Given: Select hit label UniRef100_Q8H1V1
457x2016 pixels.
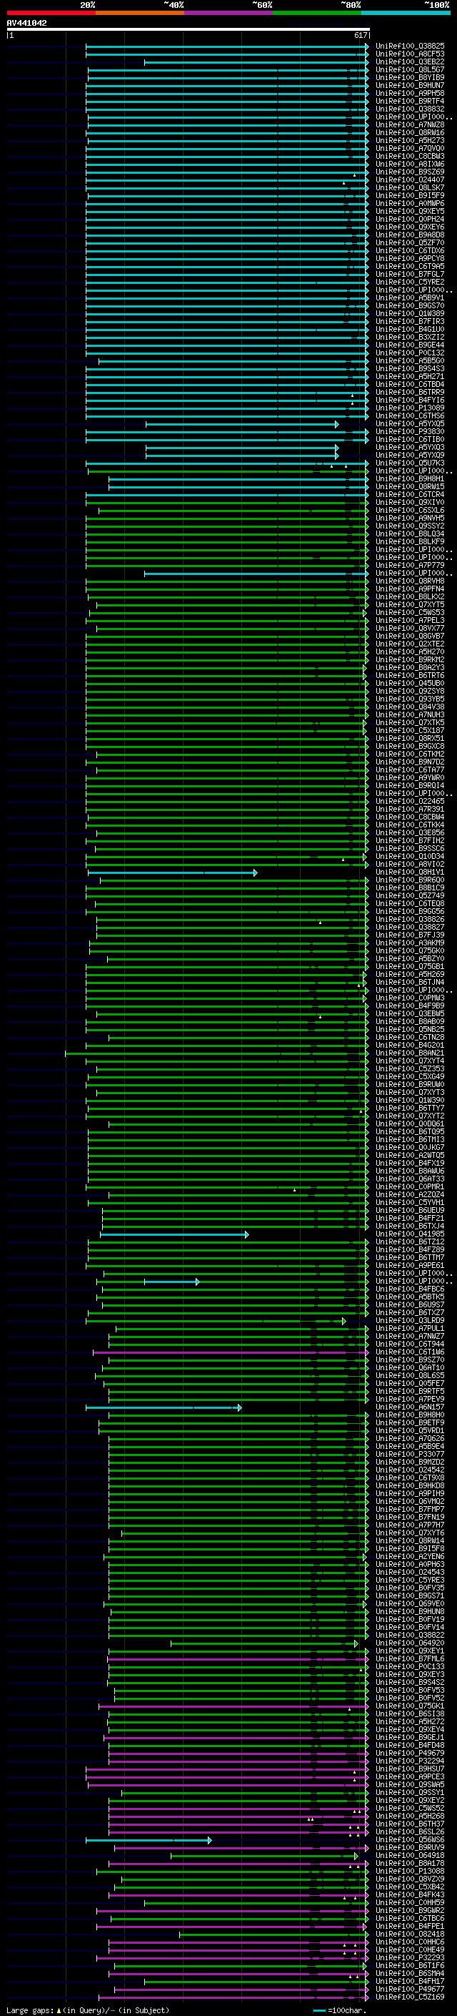Looking at the screenshot, I should 410,872.
